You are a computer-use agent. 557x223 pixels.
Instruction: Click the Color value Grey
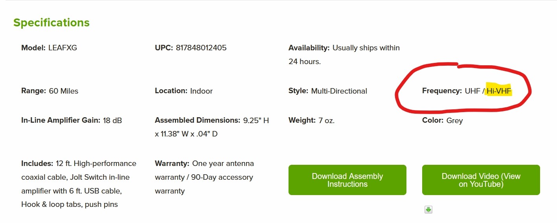point(454,120)
